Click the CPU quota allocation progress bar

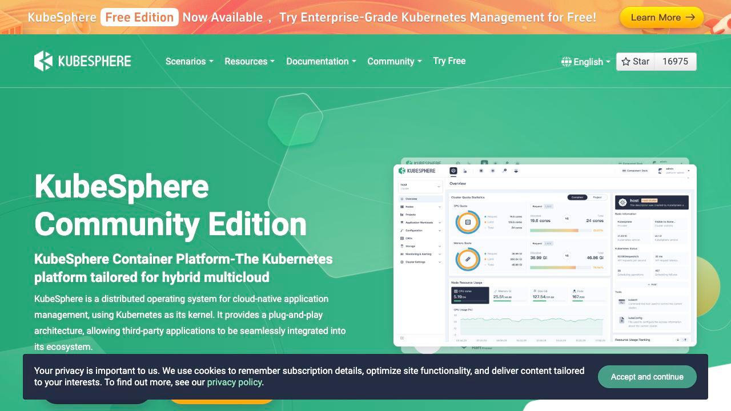point(561,231)
